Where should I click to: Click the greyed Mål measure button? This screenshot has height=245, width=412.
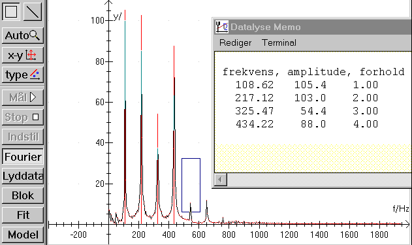(23, 97)
